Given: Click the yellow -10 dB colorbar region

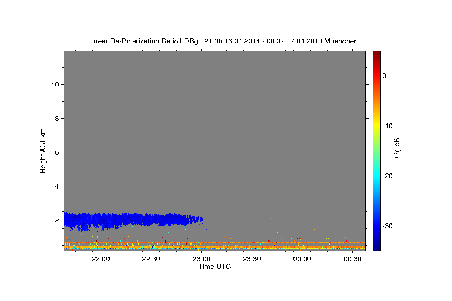Looking at the screenshot, I should [x=377, y=125].
